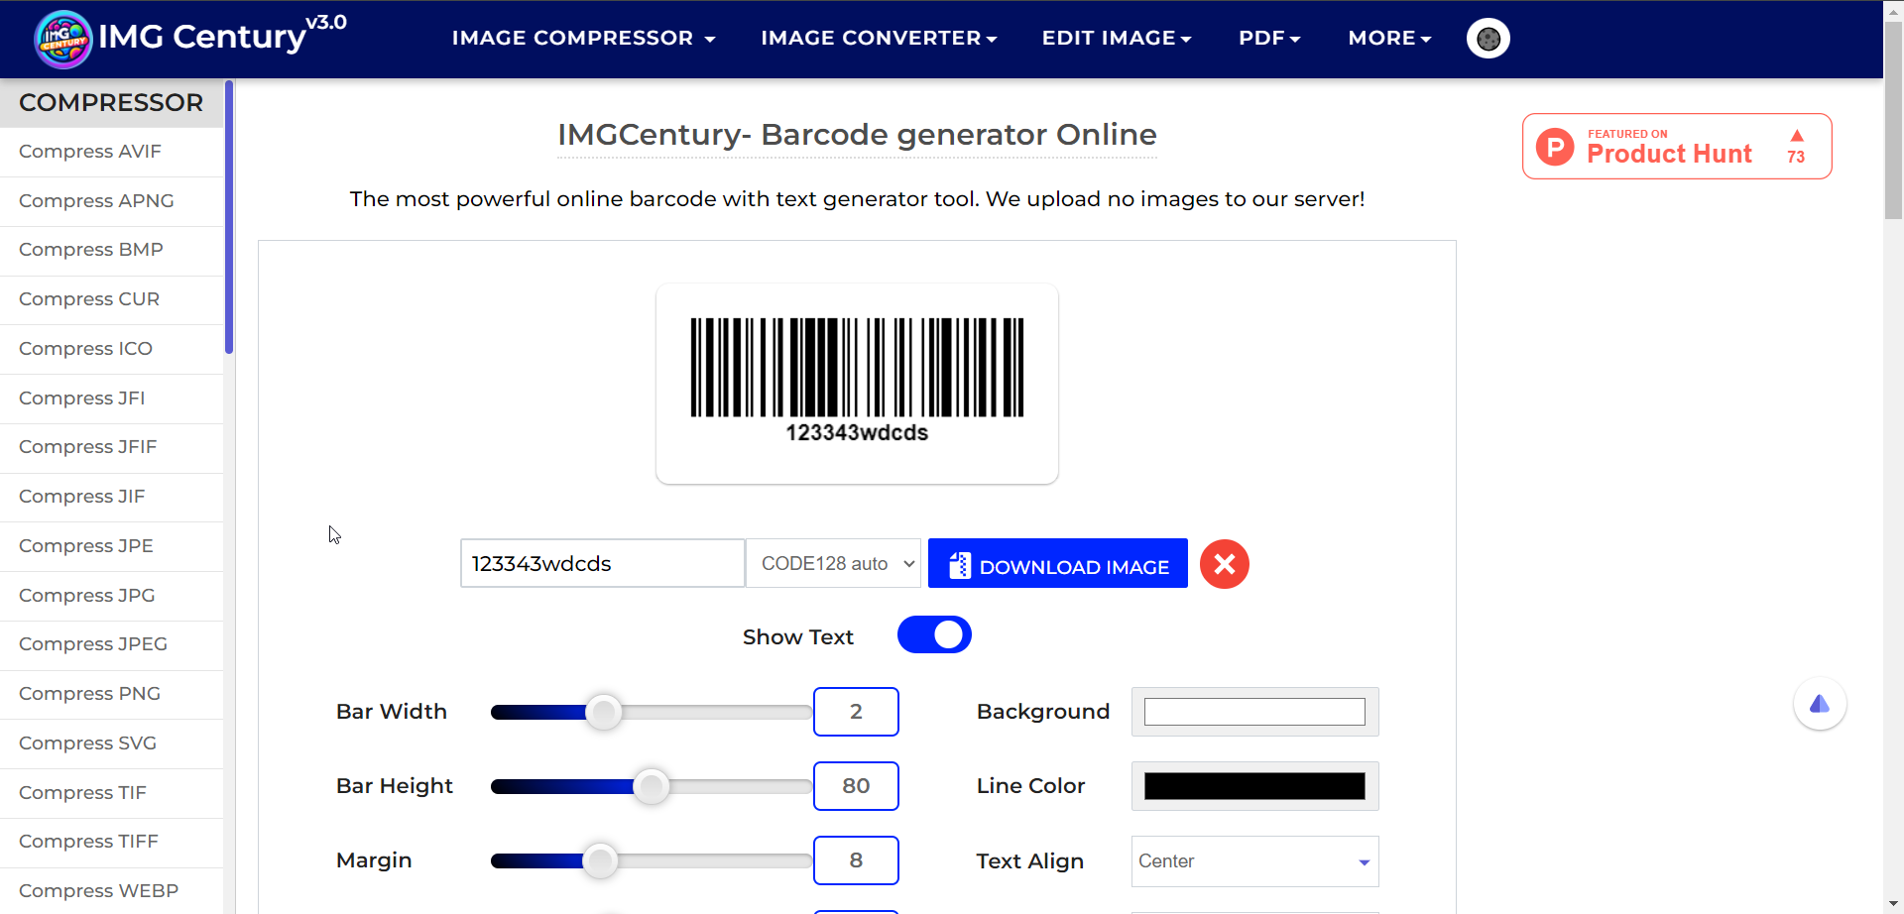Click the IMG Century site title text
Image resolution: width=1904 pixels, height=914 pixels.
click(202, 37)
